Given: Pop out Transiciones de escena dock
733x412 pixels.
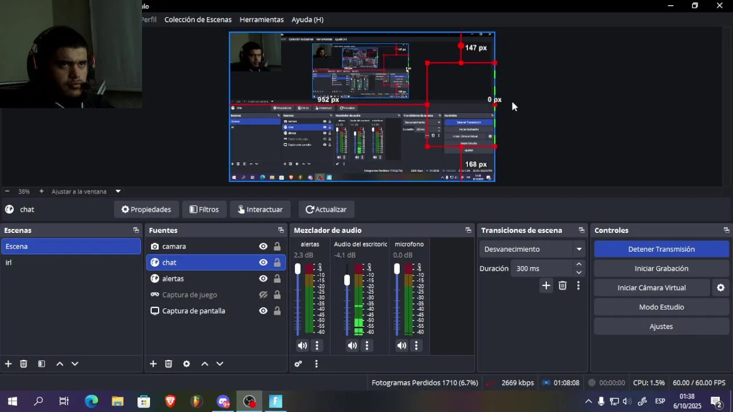Looking at the screenshot, I should (581, 230).
